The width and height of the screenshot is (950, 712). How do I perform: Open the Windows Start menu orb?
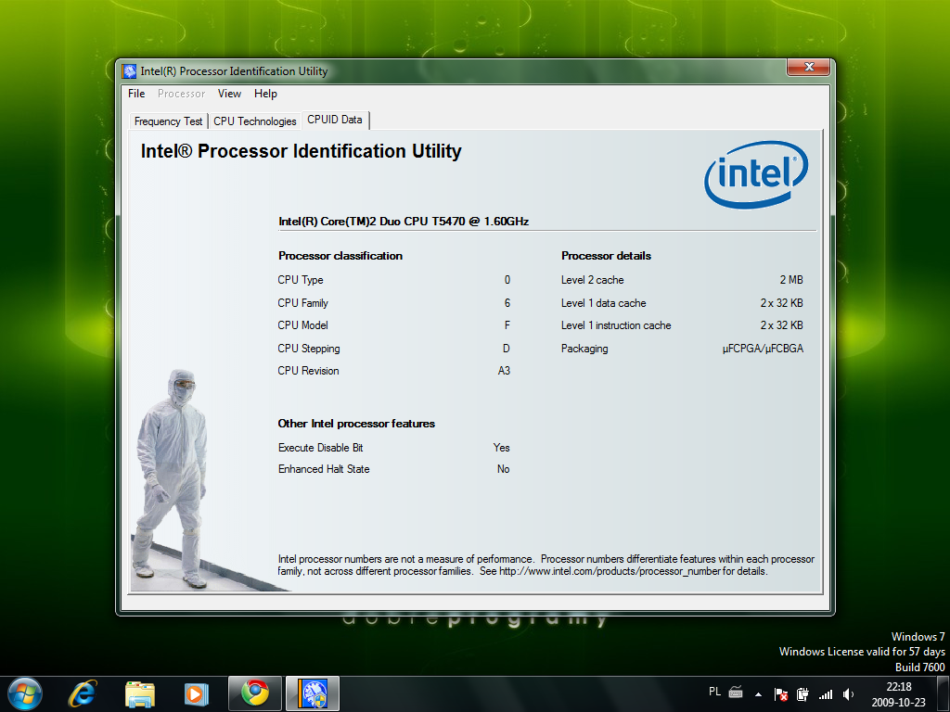23,693
